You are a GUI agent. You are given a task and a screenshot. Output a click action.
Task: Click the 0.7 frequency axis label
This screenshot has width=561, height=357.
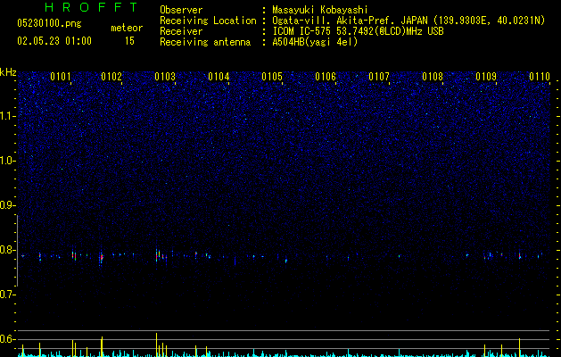pos(6,295)
